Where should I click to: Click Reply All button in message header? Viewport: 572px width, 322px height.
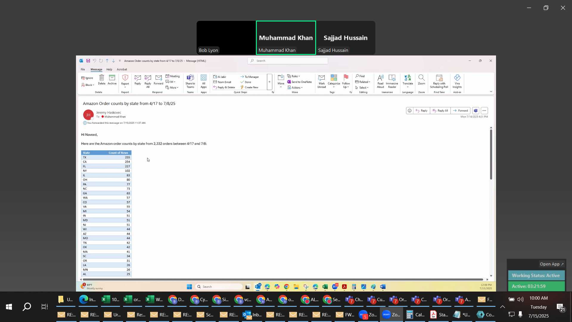click(x=440, y=111)
